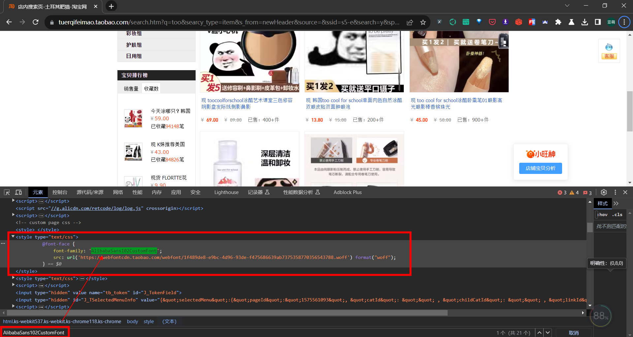This screenshot has width=633, height=337.
Task: Open the 性能 tab
Action: click(137, 192)
